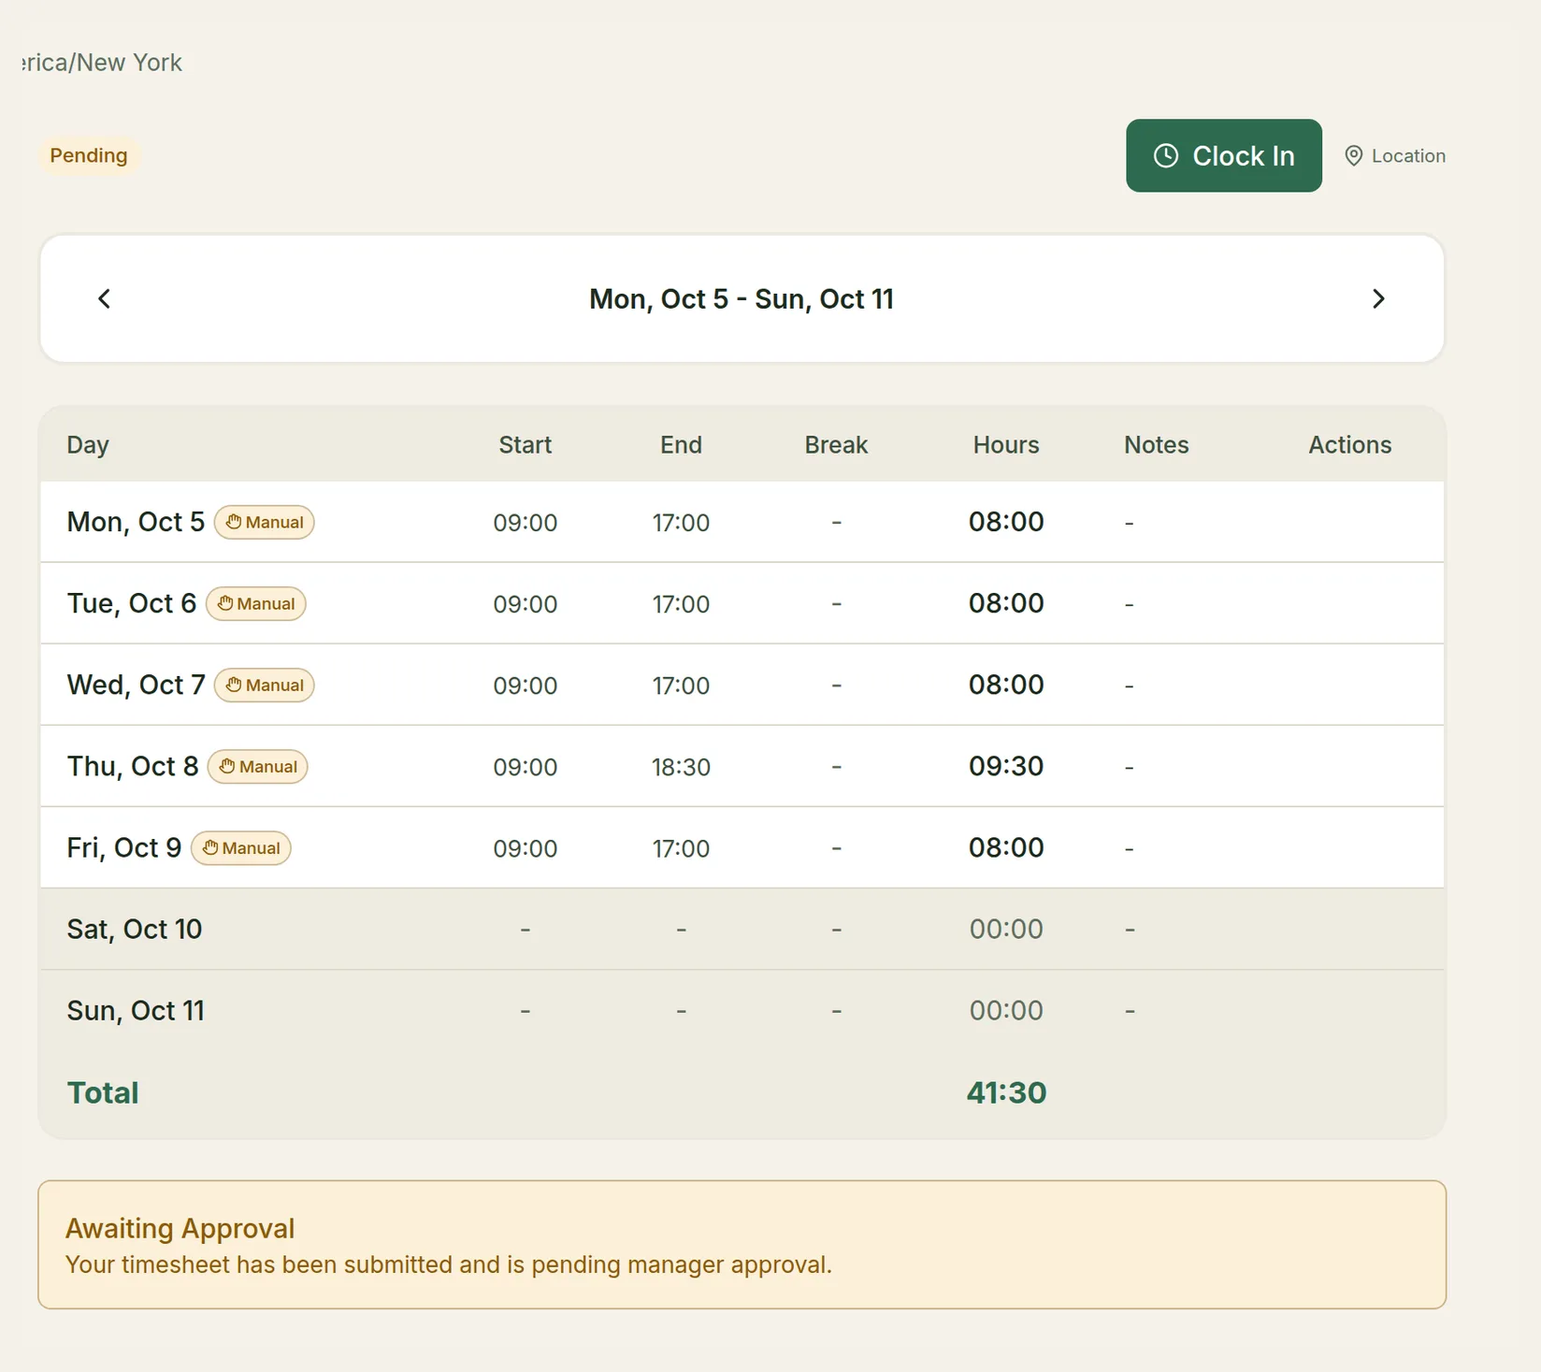Screen dimensions: 1541x1372
Task: Click the Fri, Oct 9 end time 17:00
Action: [x=681, y=848]
